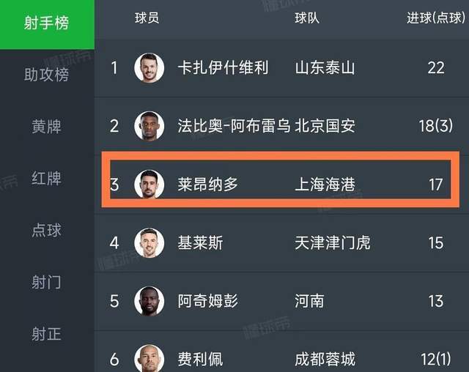Open team 天津津门虎 link
The width and height of the screenshot is (469, 372).
click(332, 242)
